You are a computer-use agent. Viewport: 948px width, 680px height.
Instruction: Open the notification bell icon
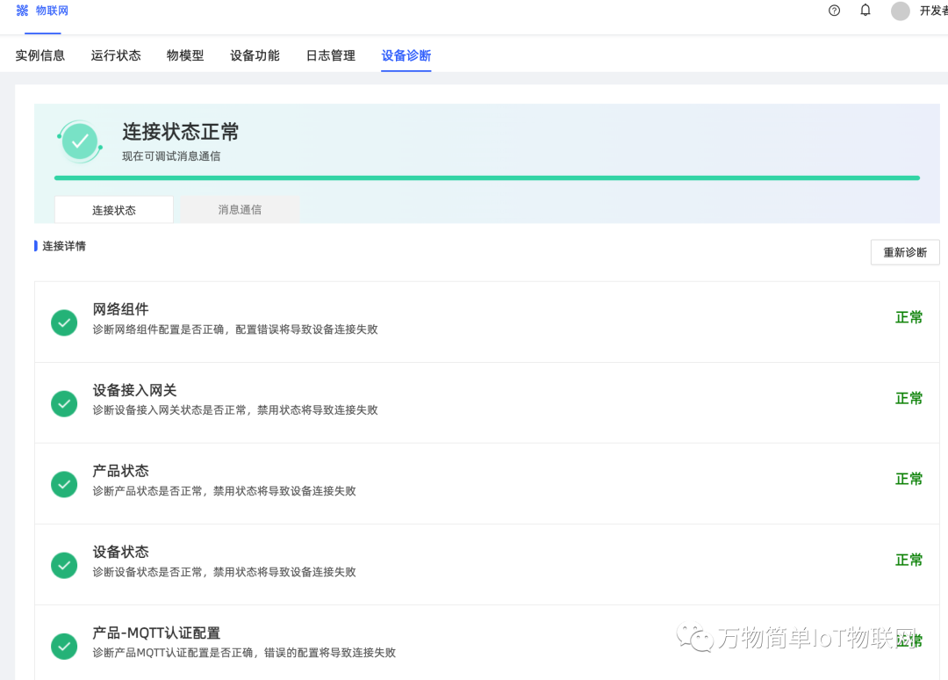[865, 11]
